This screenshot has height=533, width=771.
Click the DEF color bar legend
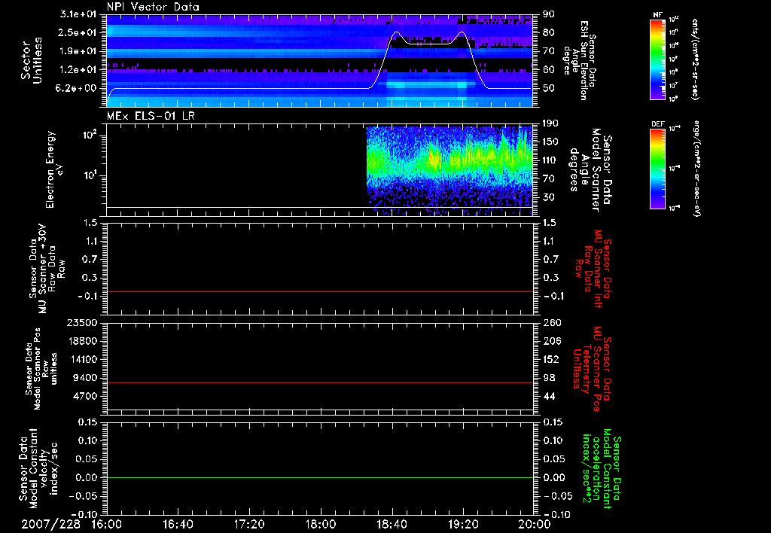[x=657, y=169]
